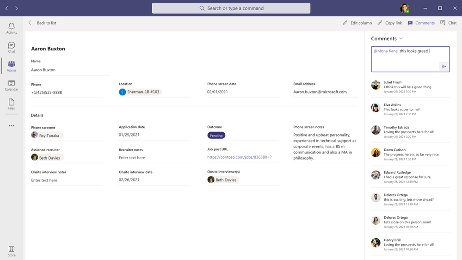Click the Chat icon in toolbar
462x260 pixels.
pyautogui.click(x=443, y=23)
